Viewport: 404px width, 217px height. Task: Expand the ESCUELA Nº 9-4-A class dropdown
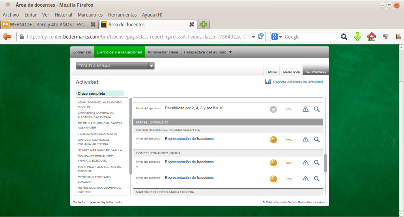(x=151, y=66)
